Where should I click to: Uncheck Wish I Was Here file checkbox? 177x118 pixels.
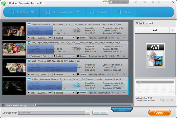pyautogui.click(x=29, y=61)
